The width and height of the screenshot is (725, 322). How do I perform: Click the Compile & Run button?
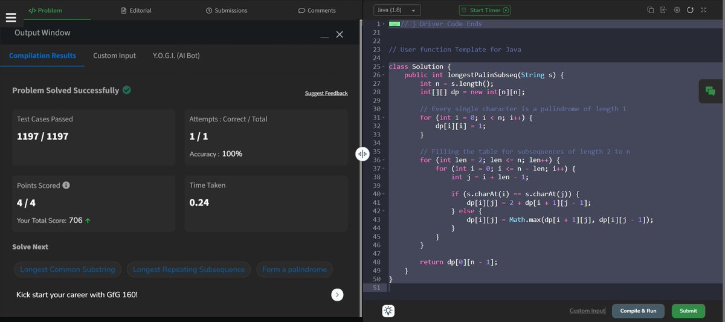coord(638,311)
